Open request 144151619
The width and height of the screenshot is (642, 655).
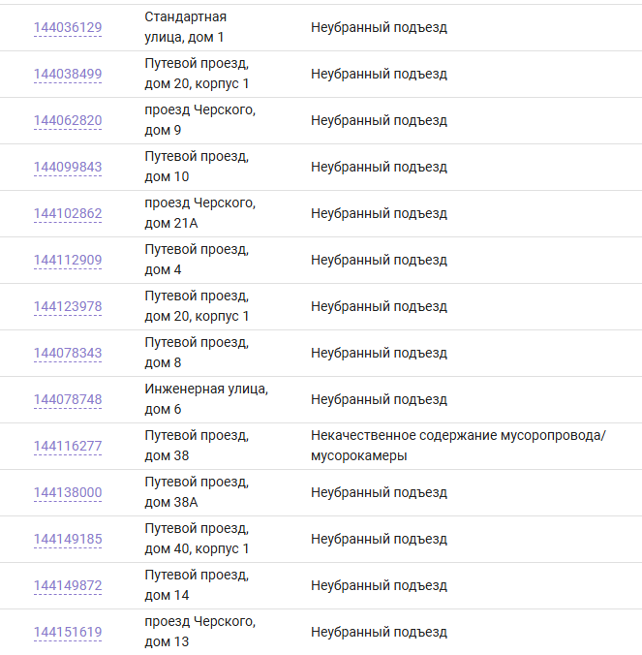pos(67,633)
